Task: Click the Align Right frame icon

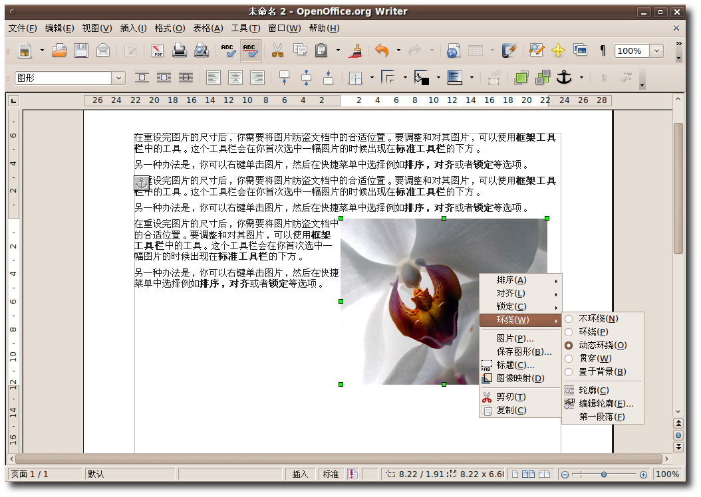Action: point(257,78)
